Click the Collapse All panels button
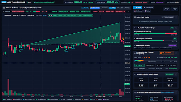This screenshot has width=181, height=102. coord(174,9)
